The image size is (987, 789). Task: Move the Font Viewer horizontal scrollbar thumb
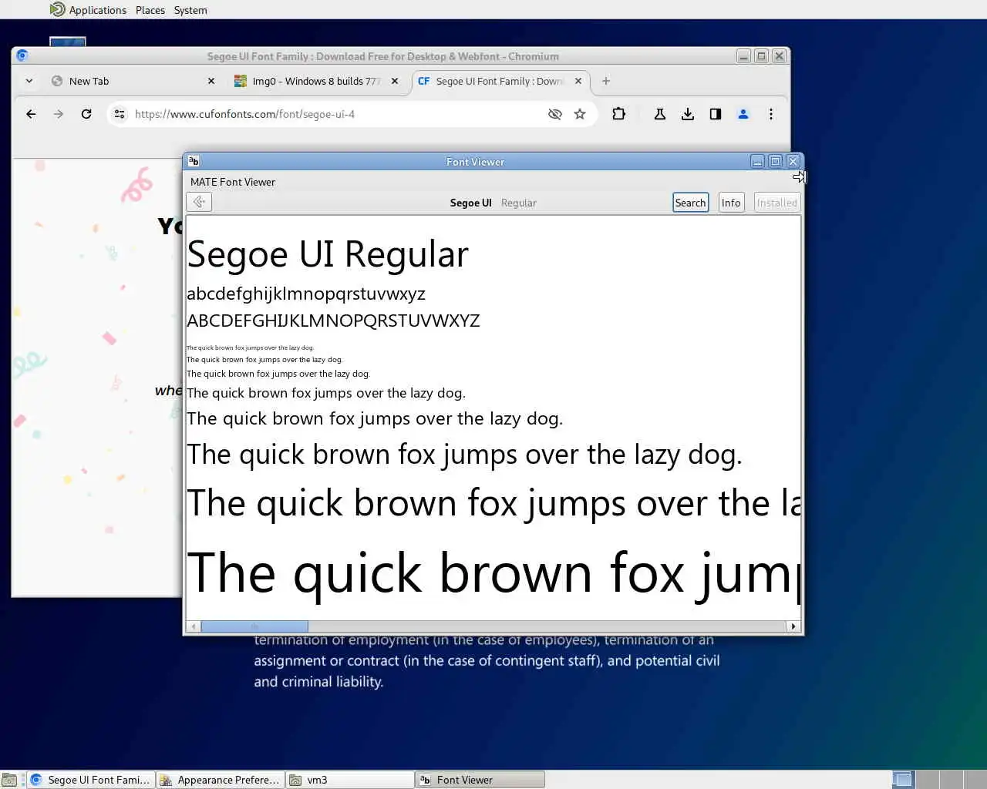pyautogui.click(x=254, y=626)
